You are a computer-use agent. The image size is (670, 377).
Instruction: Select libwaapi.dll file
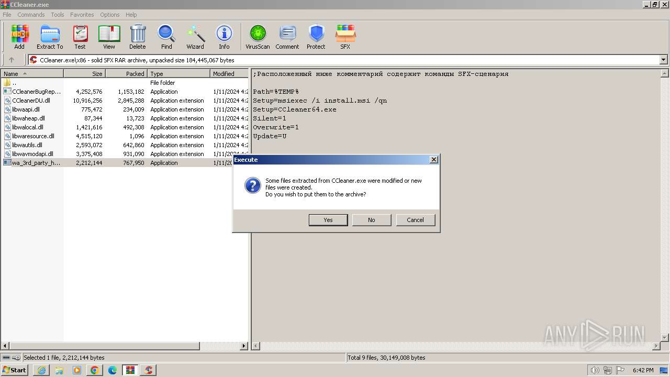125,109
